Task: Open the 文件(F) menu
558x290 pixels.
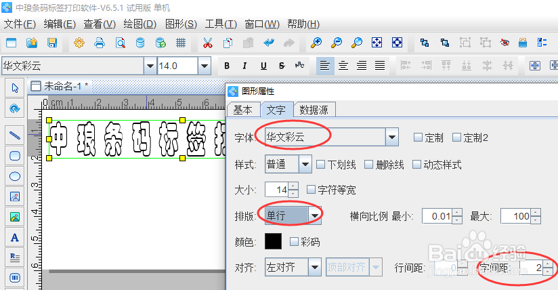Action: (x=20, y=24)
